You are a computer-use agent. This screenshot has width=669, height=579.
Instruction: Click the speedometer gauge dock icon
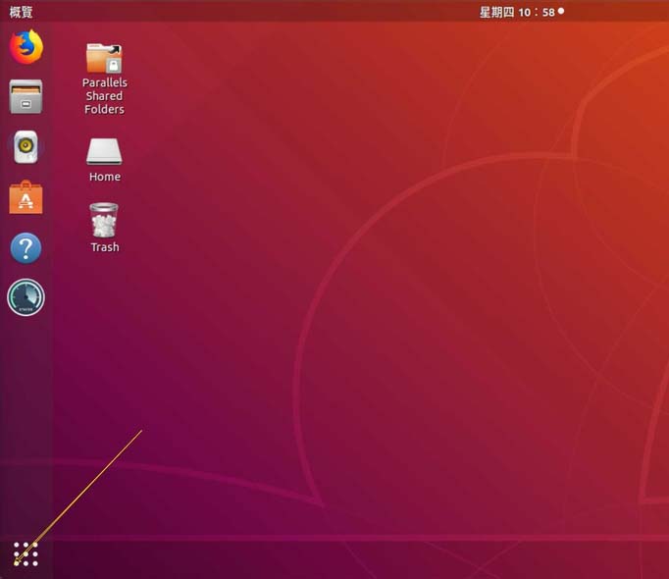point(26,297)
